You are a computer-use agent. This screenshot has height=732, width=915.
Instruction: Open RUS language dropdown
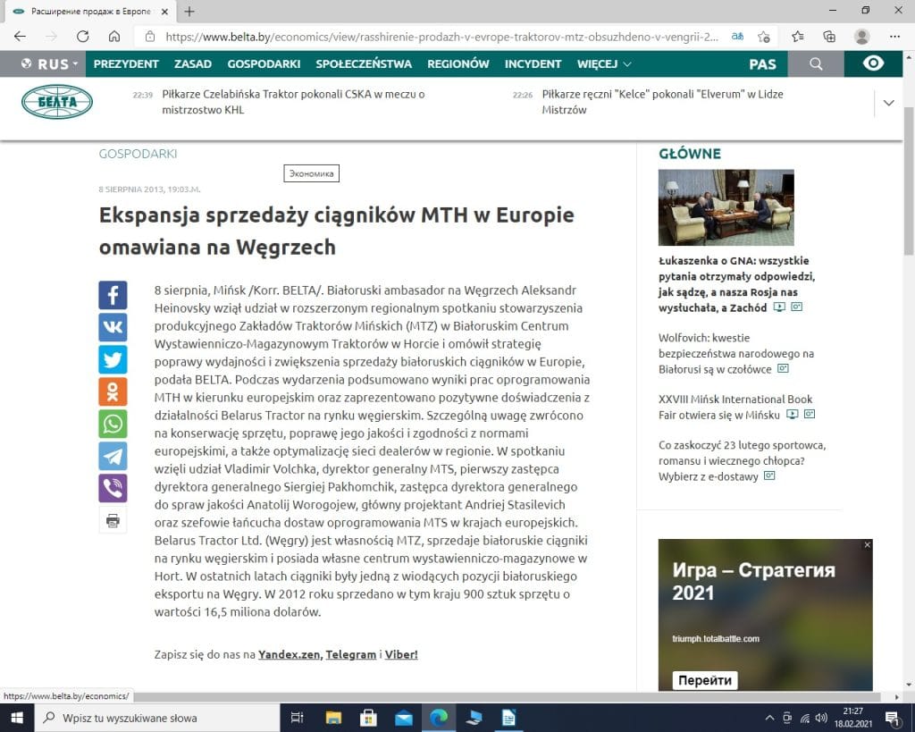(50, 63)
